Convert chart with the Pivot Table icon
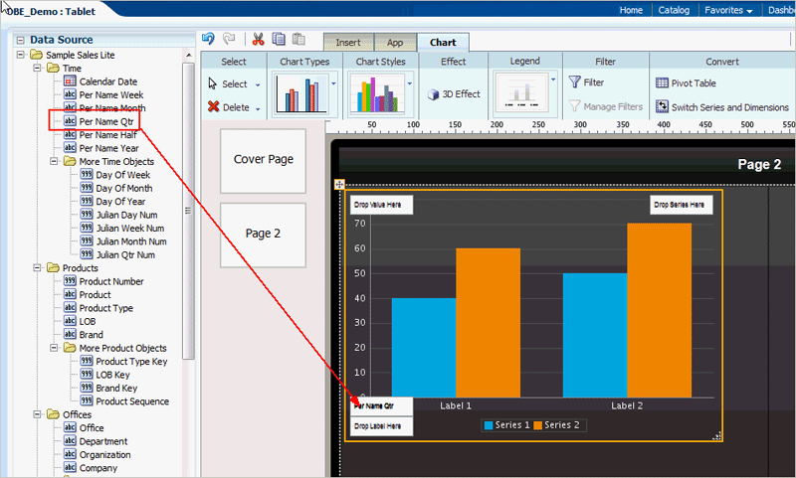Viewport: 796px width, 478px height. [x=662, y=82]
